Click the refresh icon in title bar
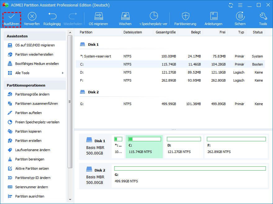273x204 pixels. (230, 5)
